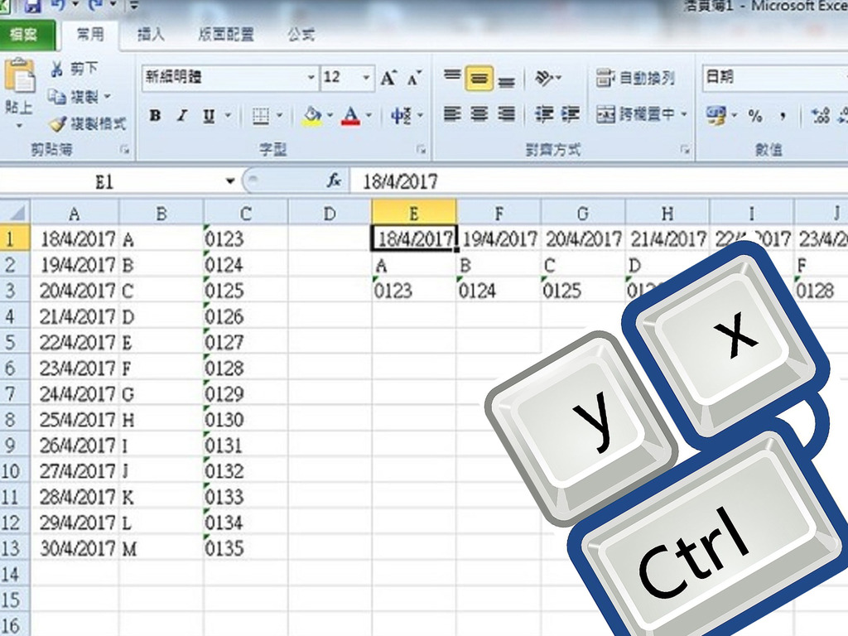
Task: Open the font name dropdown
Action: tap(311, 77)
